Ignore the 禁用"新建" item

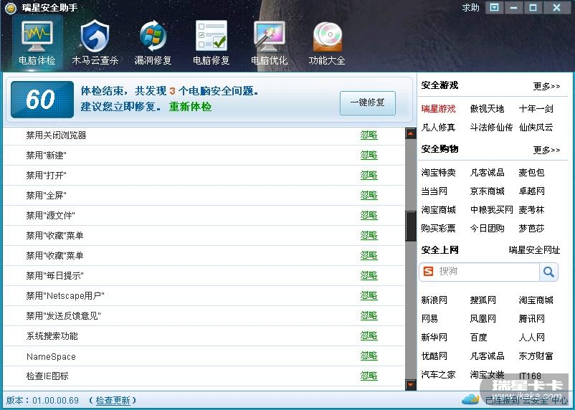tap(369, 155)
